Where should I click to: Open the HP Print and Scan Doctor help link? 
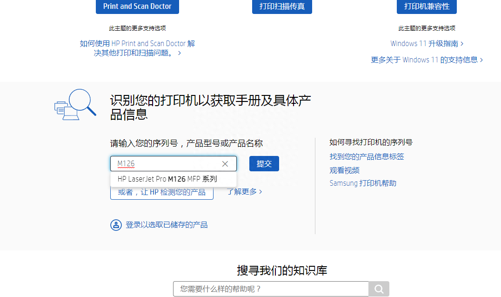[x=137, y=48]
